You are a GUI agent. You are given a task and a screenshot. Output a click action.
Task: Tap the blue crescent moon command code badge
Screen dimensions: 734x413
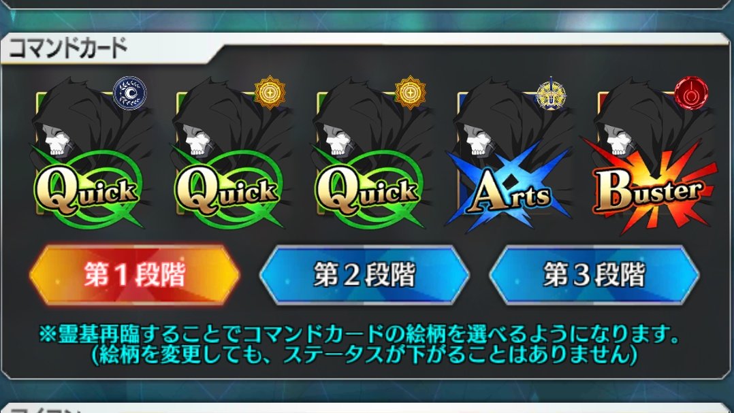(x=129, y=93)
